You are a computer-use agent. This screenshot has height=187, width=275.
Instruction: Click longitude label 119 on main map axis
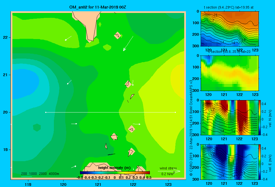(x=28, y=184)
